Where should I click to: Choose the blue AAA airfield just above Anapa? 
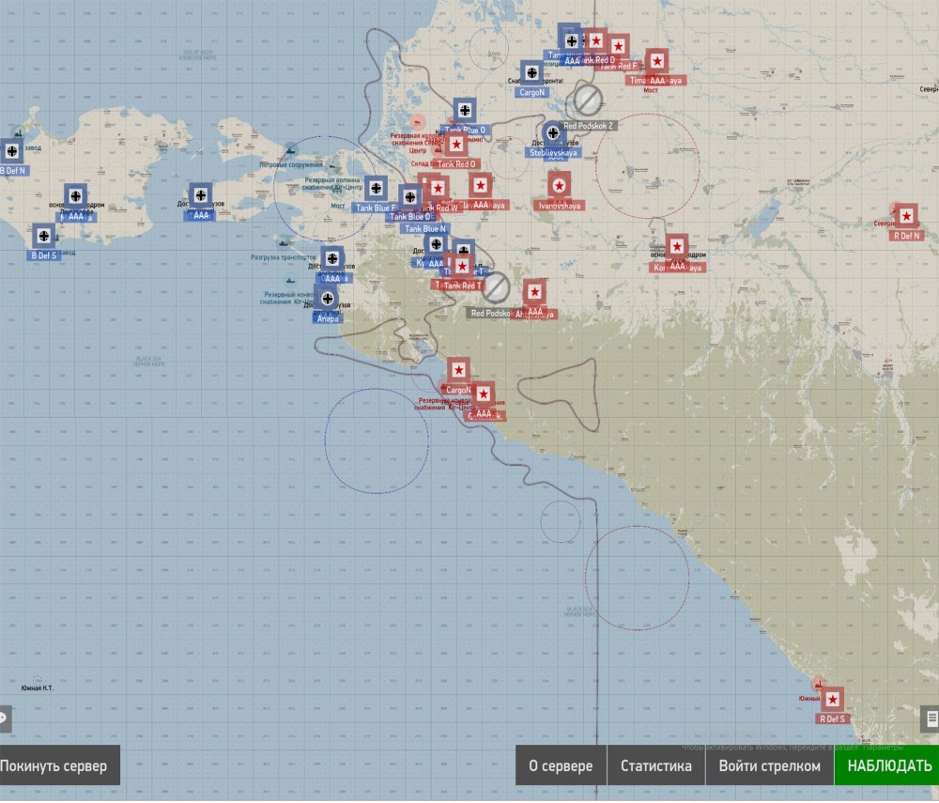332,258
